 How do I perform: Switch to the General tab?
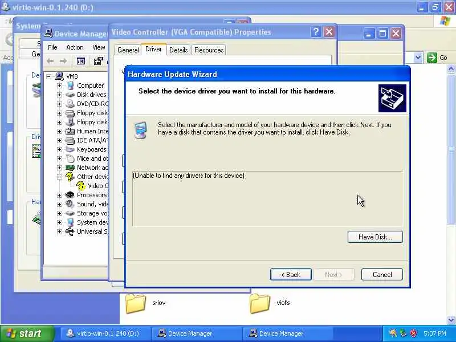tap(128, 50)
